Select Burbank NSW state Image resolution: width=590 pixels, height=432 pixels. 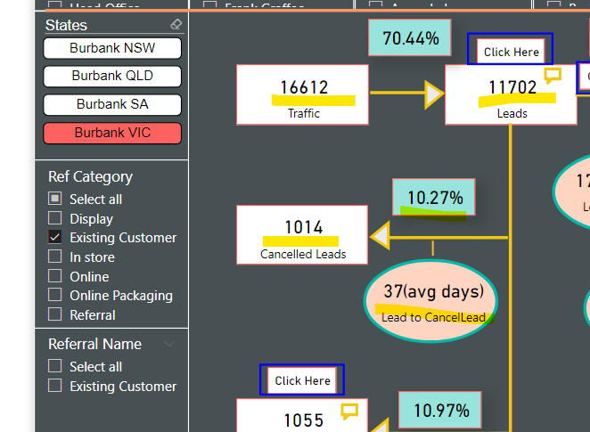point(112,48)
